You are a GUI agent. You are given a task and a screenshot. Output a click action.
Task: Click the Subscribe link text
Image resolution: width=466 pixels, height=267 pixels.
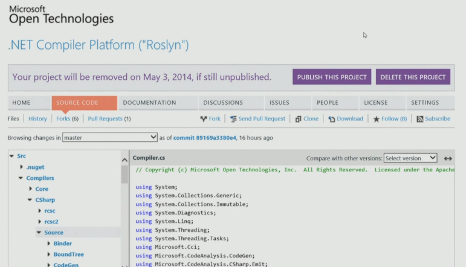point(438,119)
